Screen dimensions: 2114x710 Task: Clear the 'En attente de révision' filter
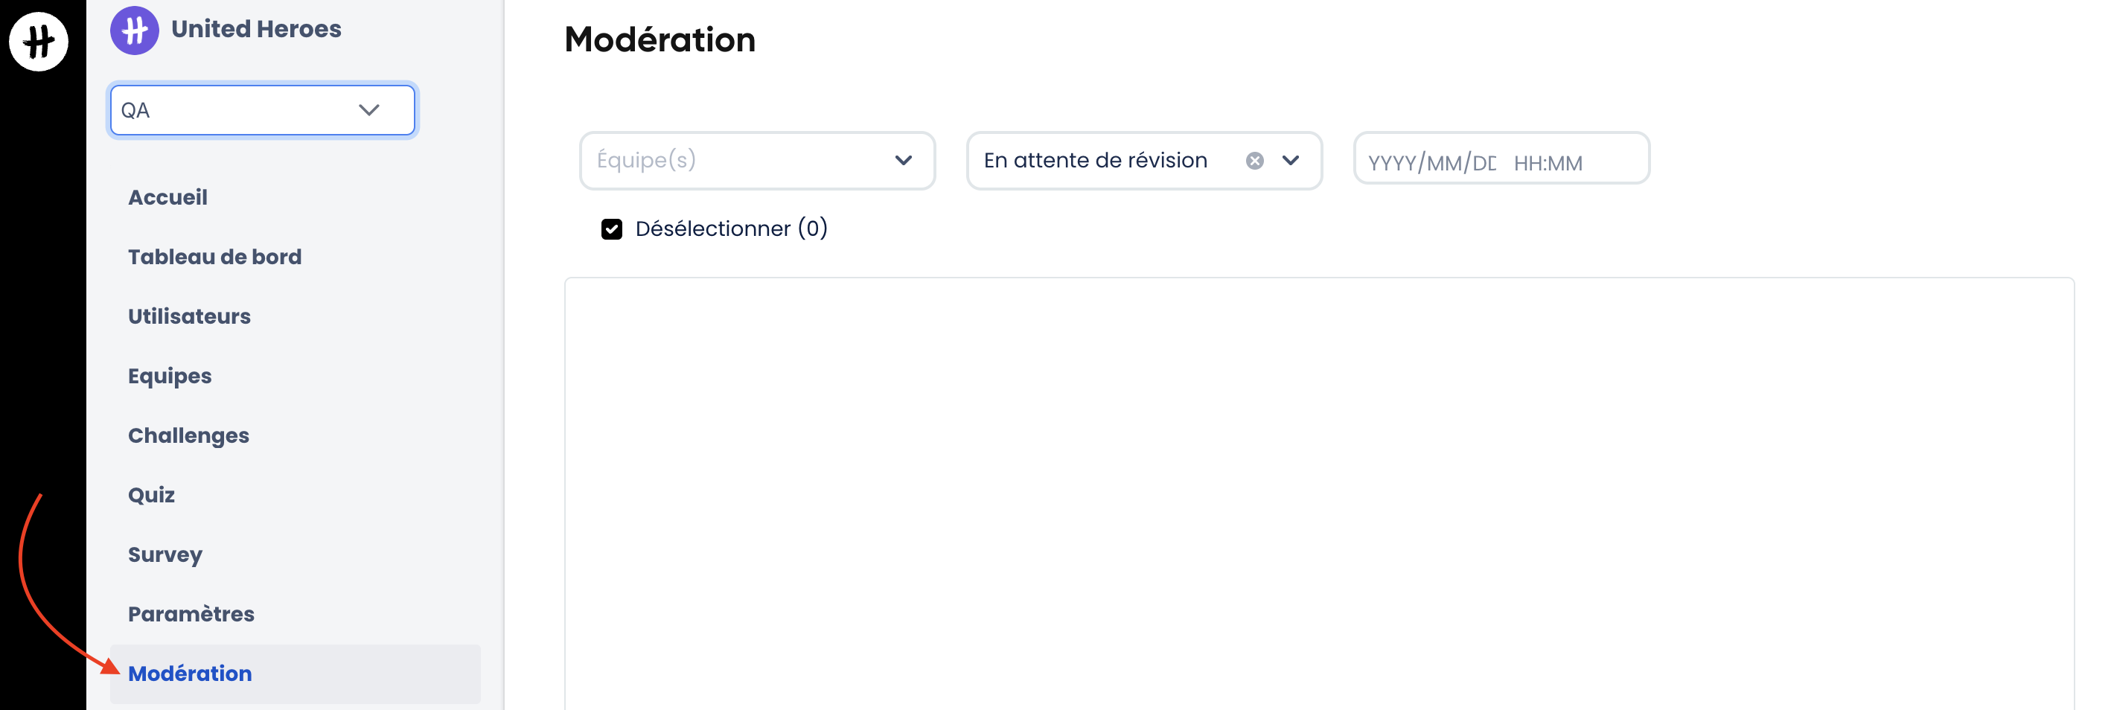point(1254,159)
